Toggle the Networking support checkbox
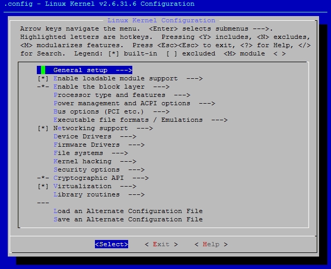 [x=43, y=129]
